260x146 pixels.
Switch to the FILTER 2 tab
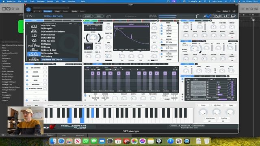pos(198,41)
